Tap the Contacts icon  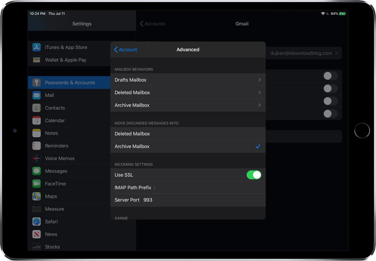pos(36,108)
